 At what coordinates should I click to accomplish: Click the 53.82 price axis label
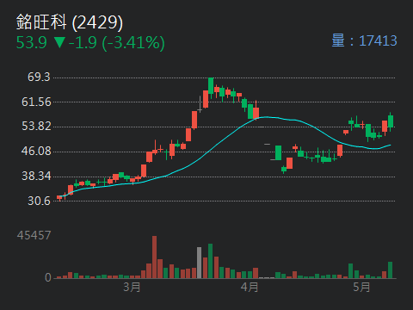pos(36,127)
